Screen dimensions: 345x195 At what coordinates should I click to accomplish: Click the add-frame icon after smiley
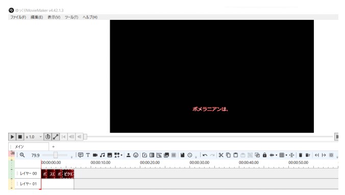pos(144,155)
